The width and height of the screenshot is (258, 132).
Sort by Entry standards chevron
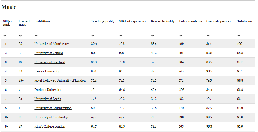pos(181,36)
